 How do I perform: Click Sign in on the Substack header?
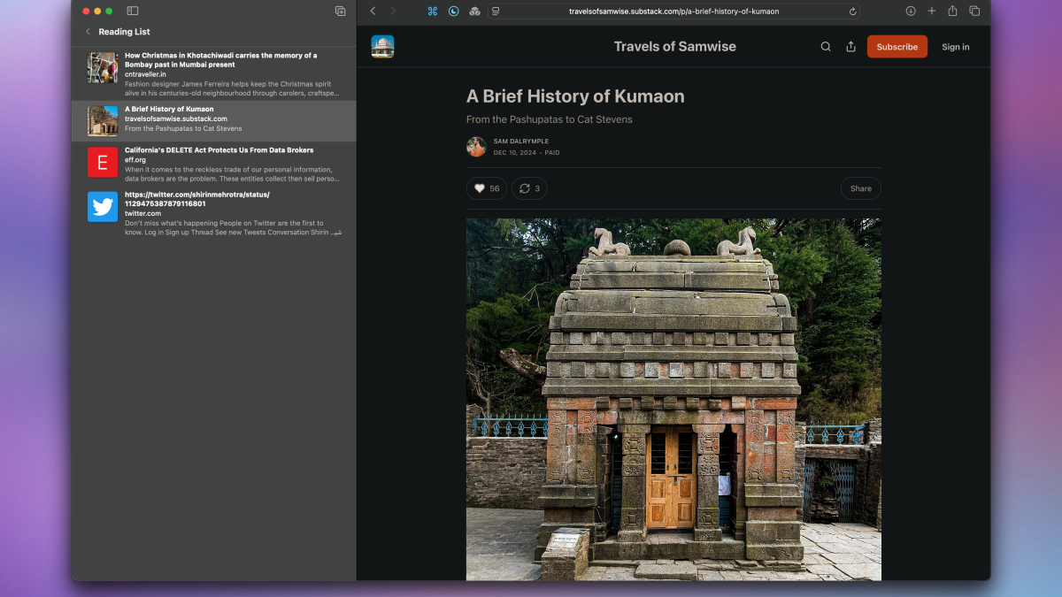pos(955,46)
